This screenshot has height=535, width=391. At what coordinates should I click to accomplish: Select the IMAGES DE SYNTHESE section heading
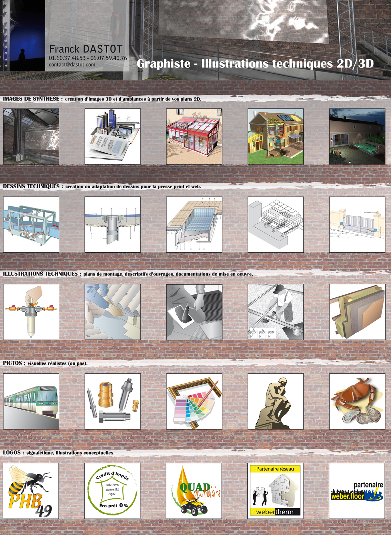click(31, 99)
